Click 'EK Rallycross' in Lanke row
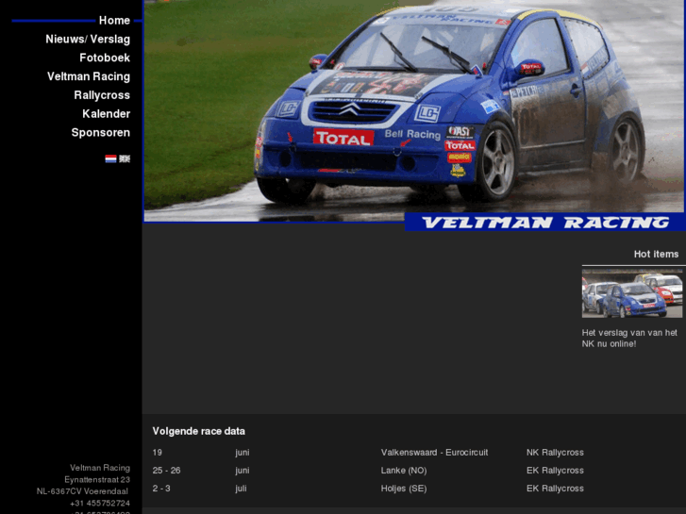 (x=555, y=471)
